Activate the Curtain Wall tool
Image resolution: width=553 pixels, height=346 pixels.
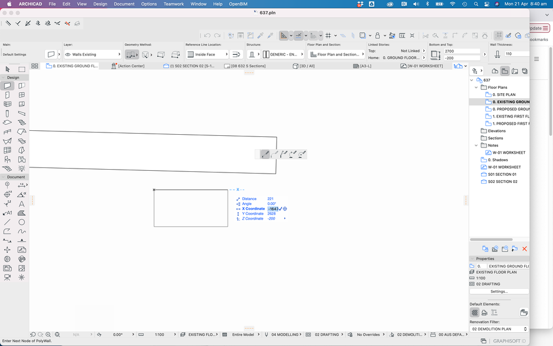[7, 150]
